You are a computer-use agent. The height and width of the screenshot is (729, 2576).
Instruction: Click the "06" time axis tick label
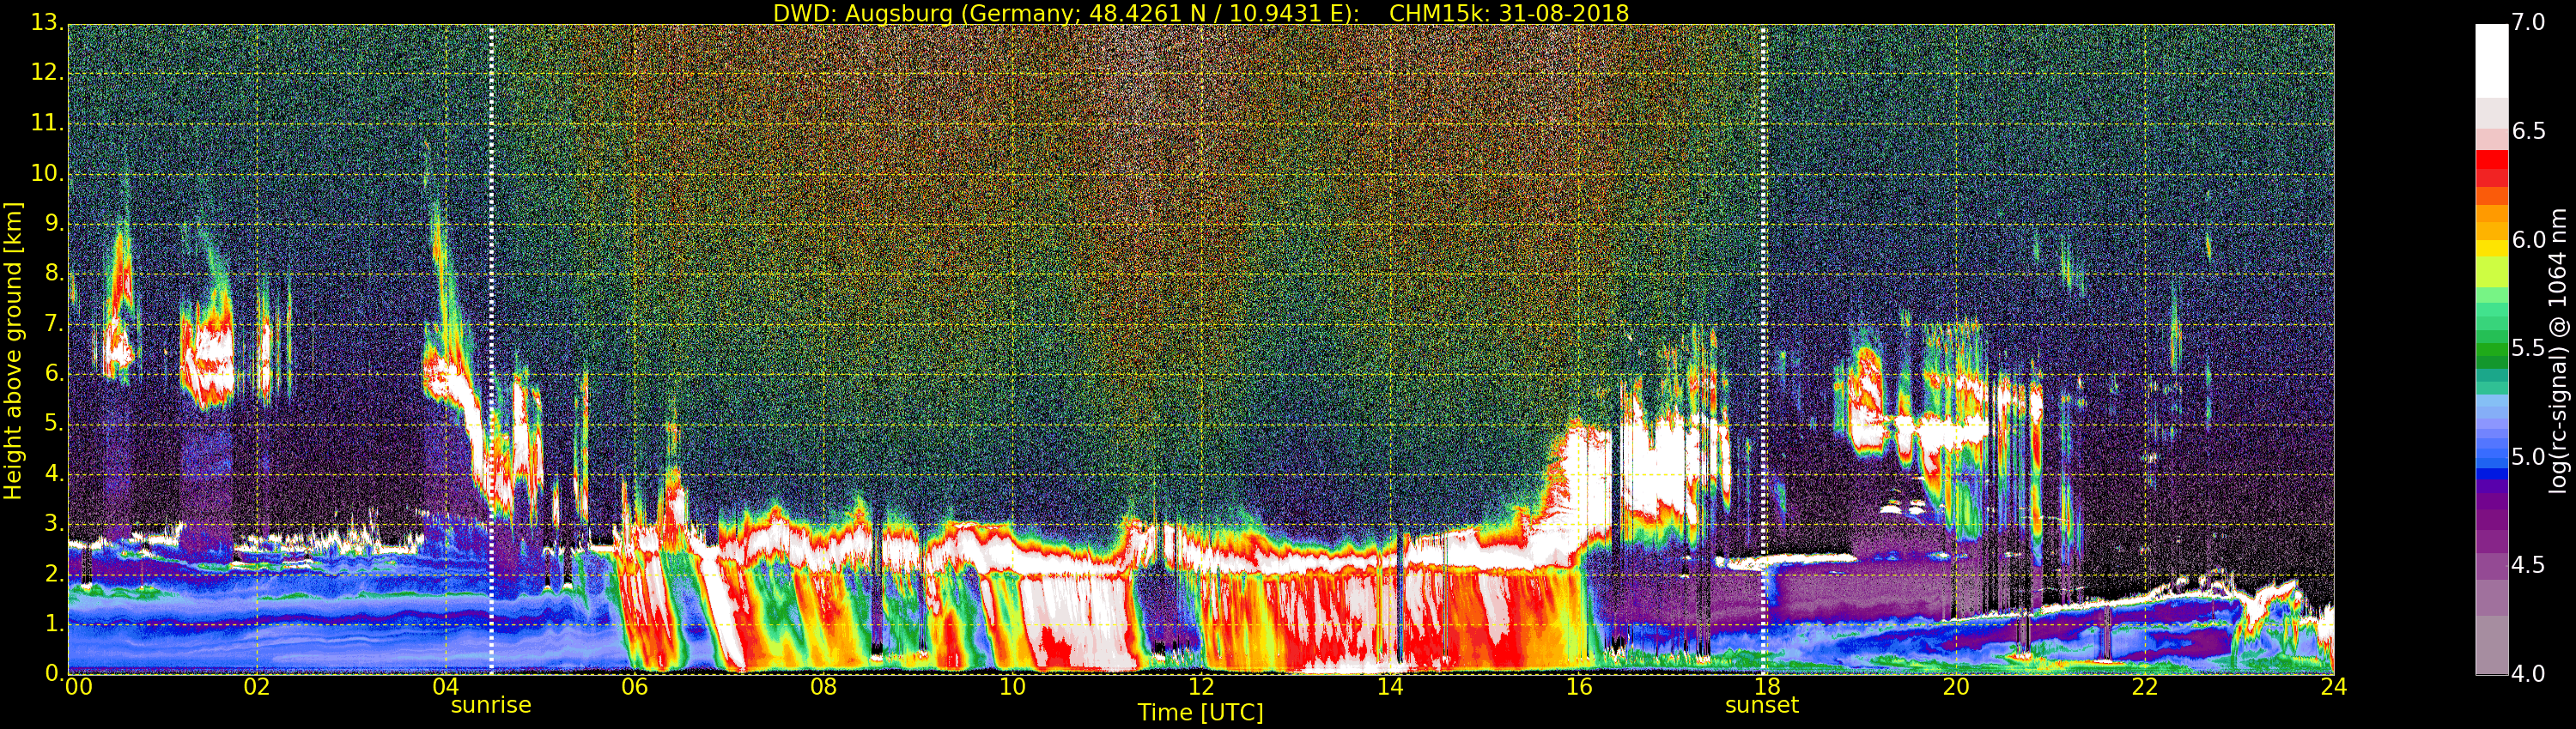click(x=635, y=687)
